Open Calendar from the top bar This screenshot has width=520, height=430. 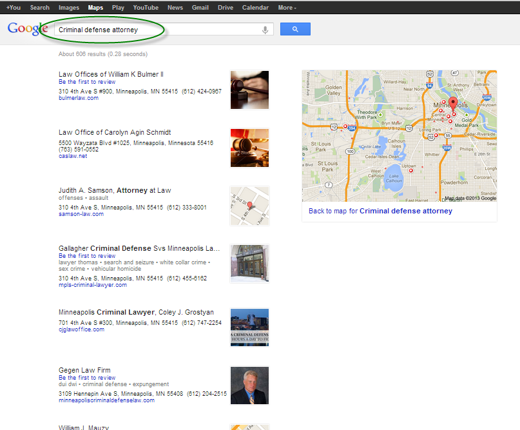(255, 7)
